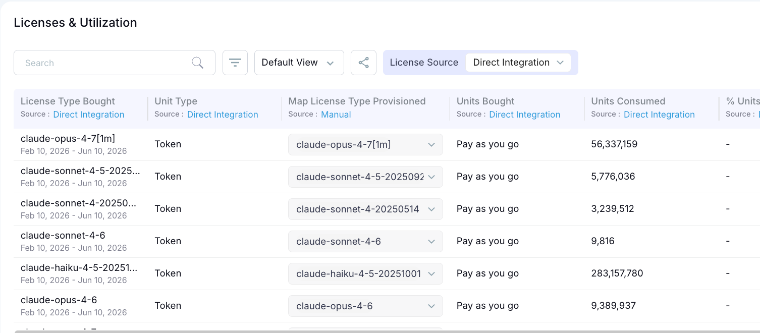The height and width of the screenshot is (333, 760).
Task: Click the claude-opus-4-7[1m] license name
Action: coord(68,139)
